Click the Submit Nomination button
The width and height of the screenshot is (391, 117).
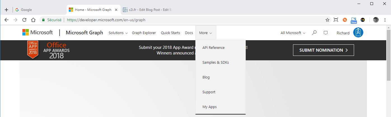coord(324,50)
